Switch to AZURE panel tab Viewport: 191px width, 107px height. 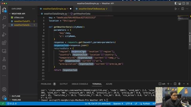(x=109, y=84)
